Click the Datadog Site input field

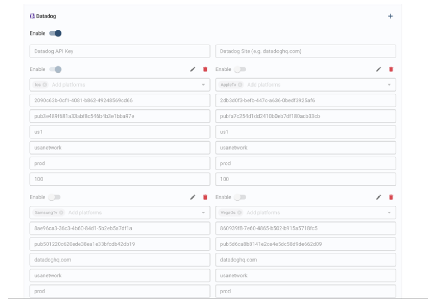pos(306,51)
